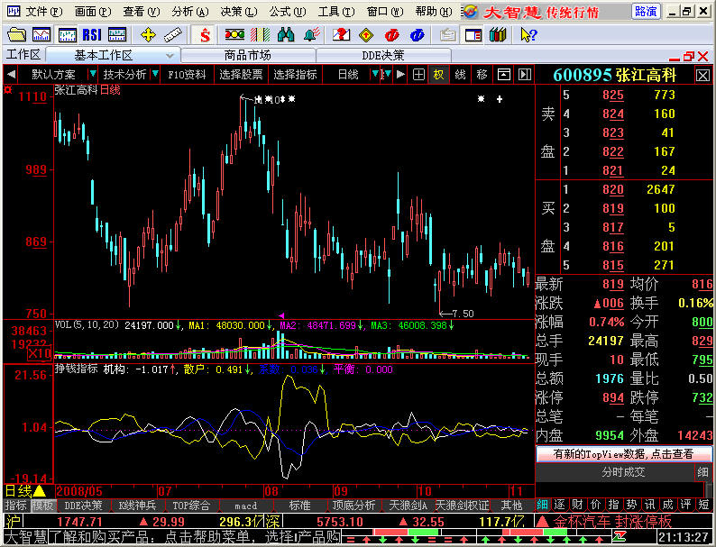Click 有新的TopView数据,点击查看 notice
This screenshot has height=547, width=716.
(623, 454)
